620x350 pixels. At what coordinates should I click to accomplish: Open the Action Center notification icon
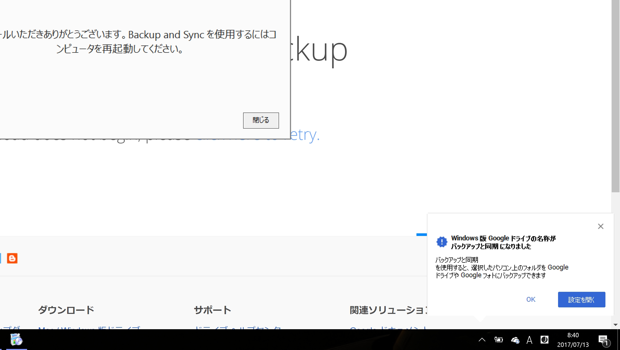click(603, 340)
